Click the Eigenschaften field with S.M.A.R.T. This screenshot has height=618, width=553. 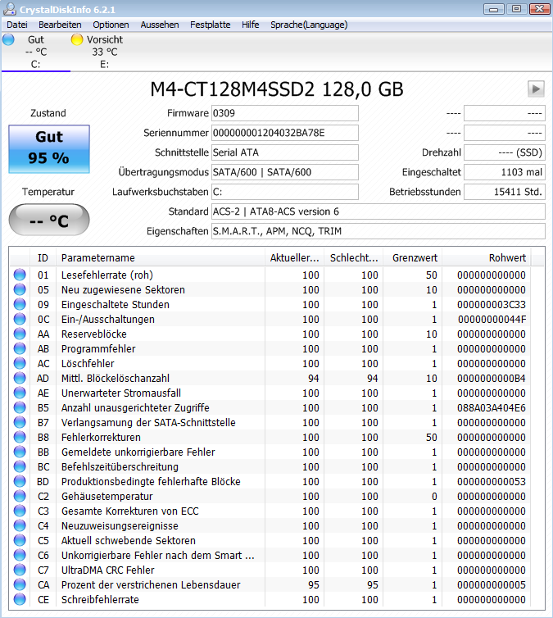pyautogui.click(x=378, y=231)
